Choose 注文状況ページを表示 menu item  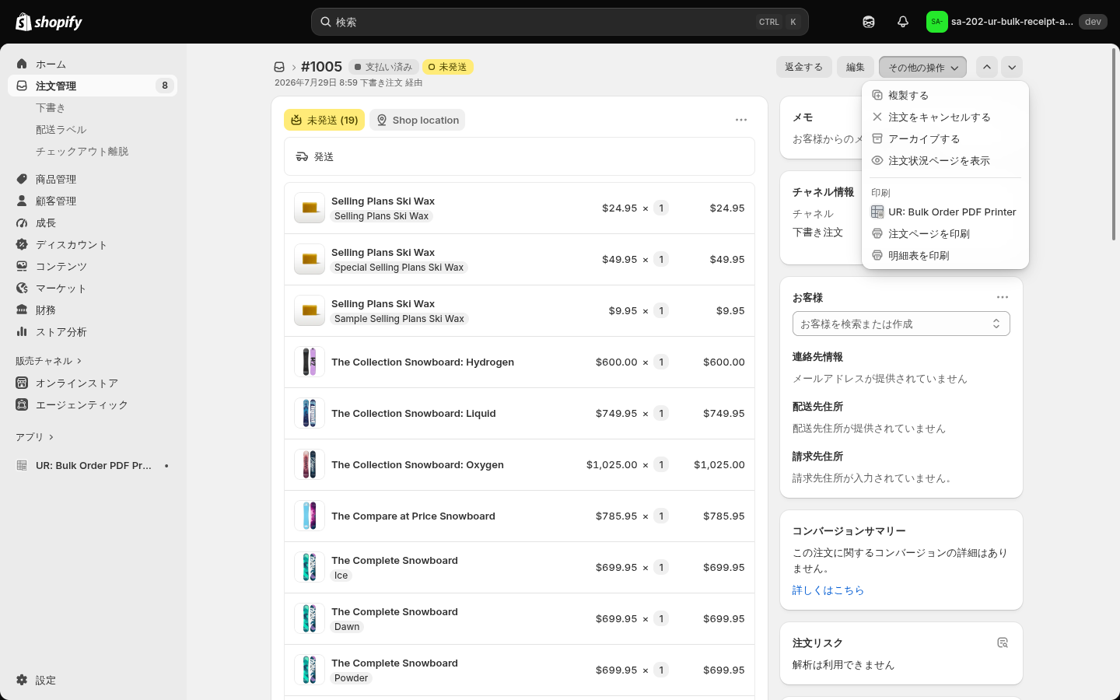point(945,160)
